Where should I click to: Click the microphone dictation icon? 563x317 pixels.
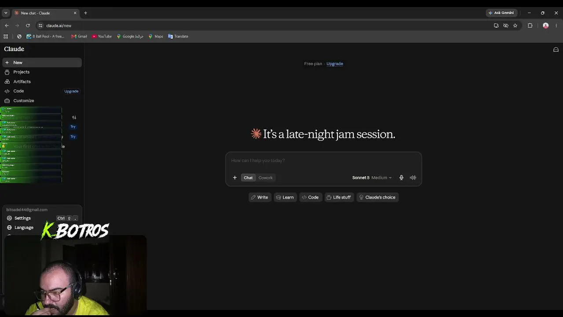click(x=401, y=177)
